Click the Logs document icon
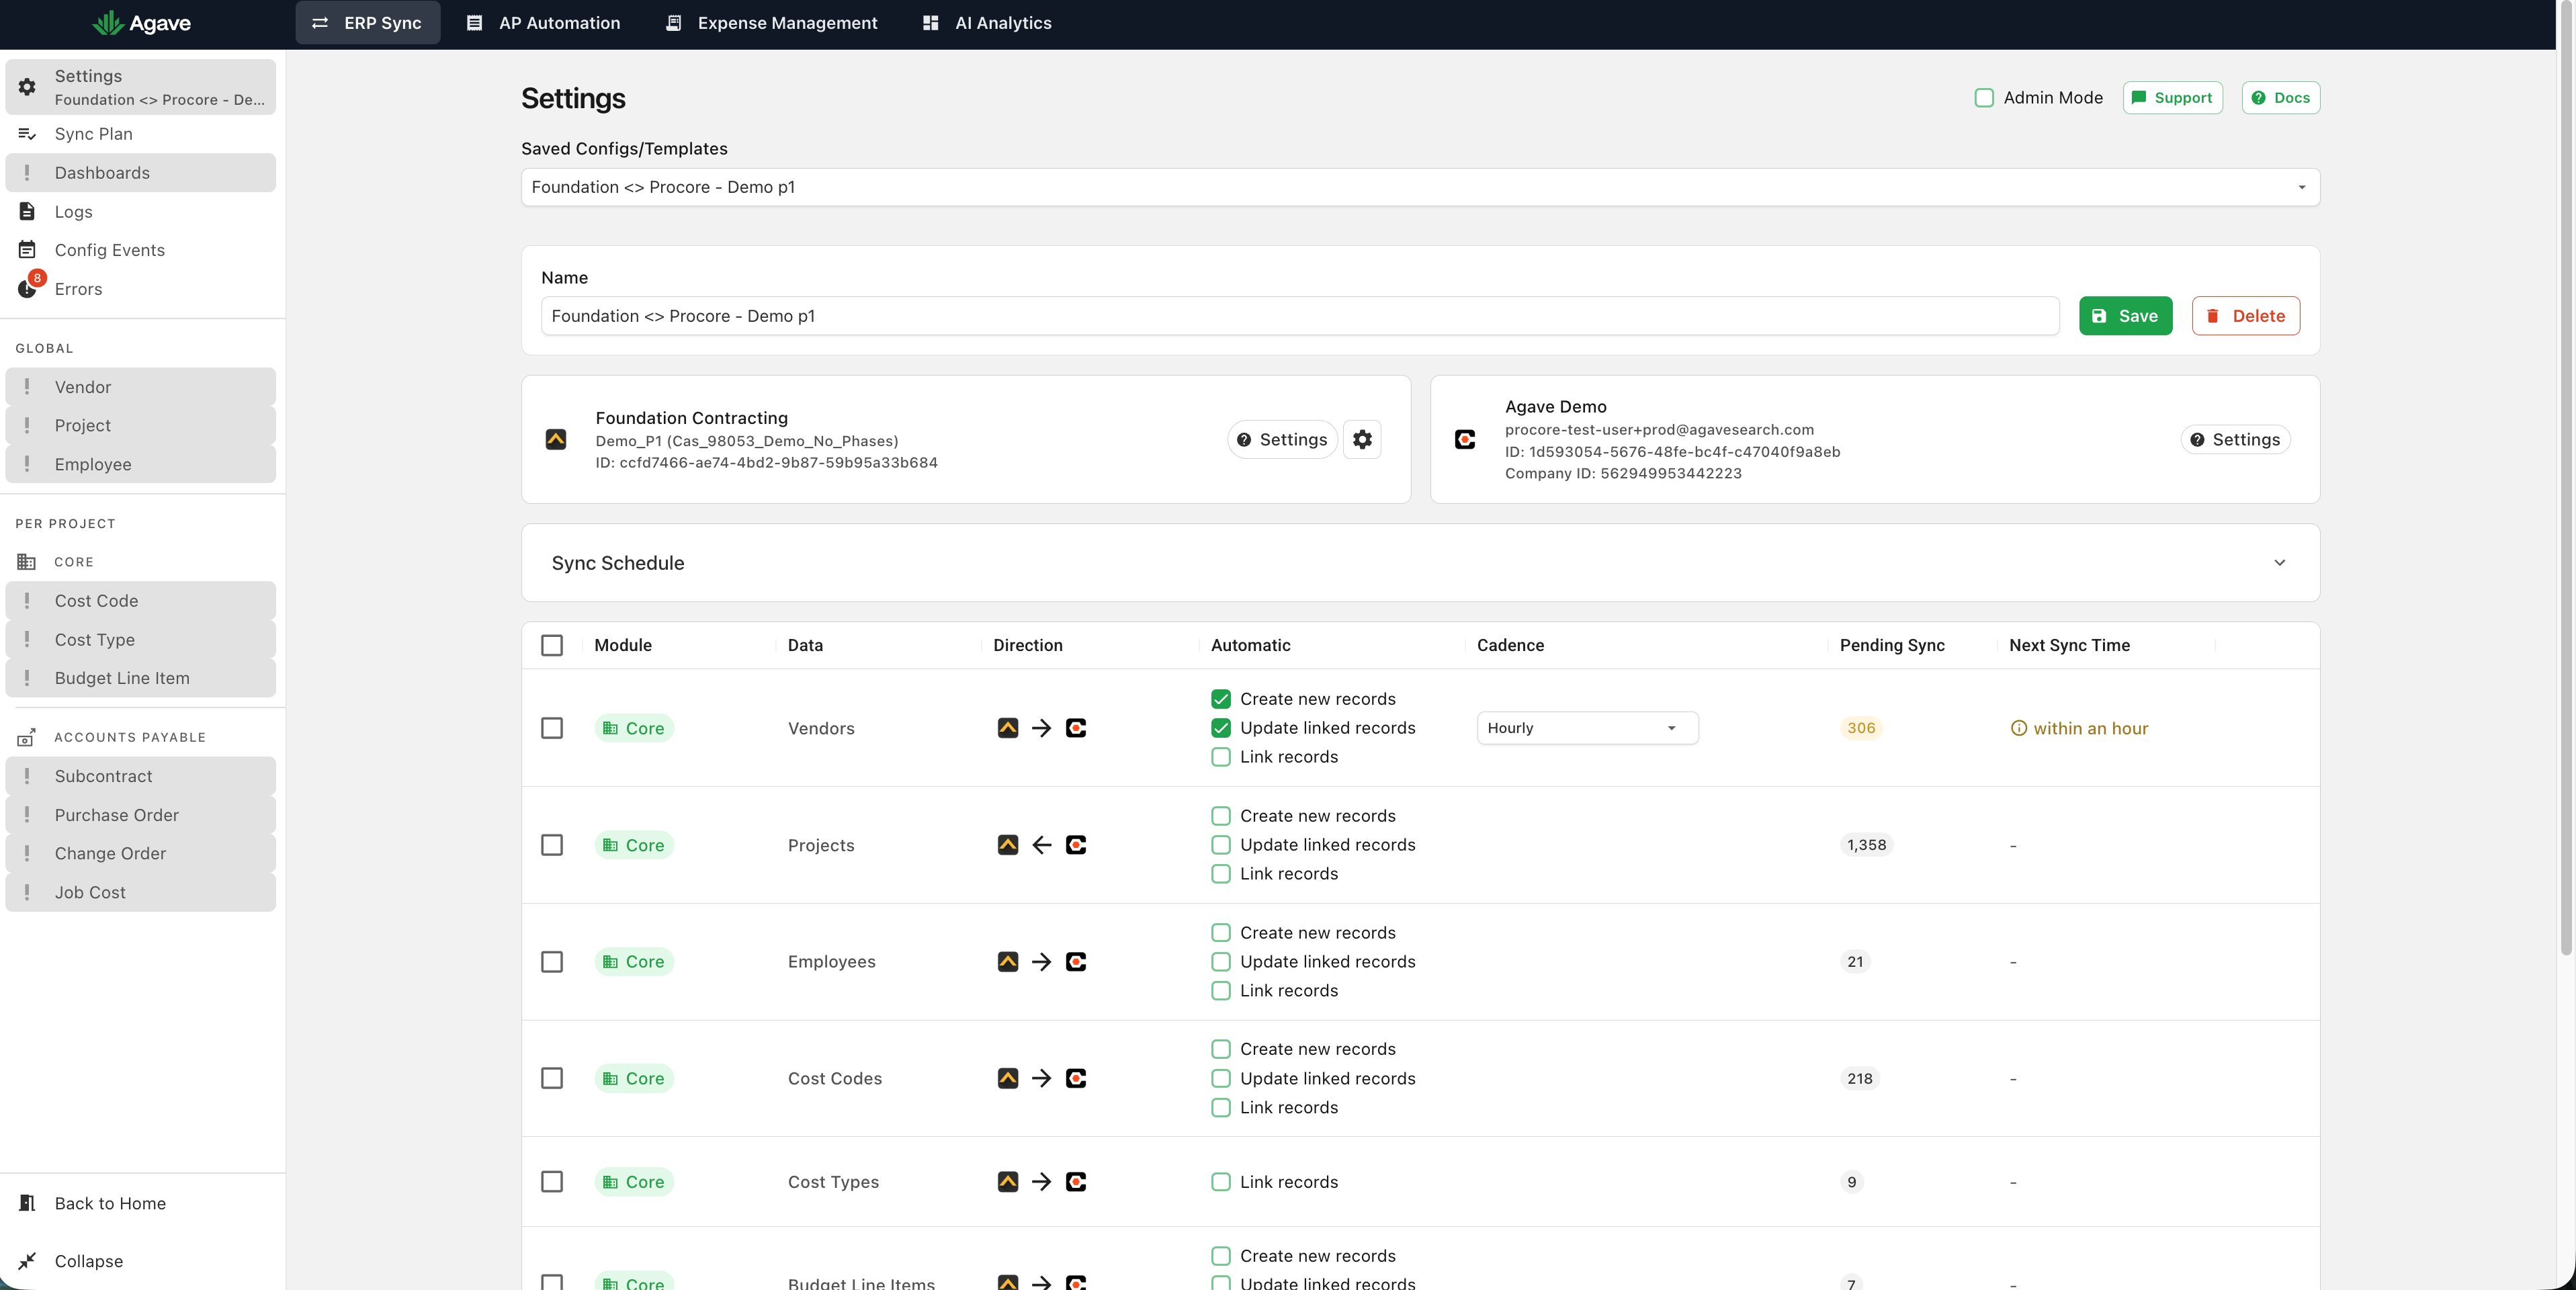 [x=27, y=211]
